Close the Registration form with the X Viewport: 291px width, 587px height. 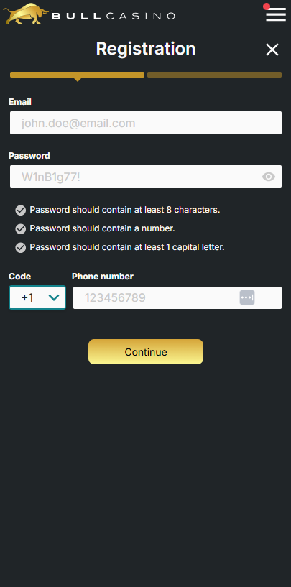272,50
